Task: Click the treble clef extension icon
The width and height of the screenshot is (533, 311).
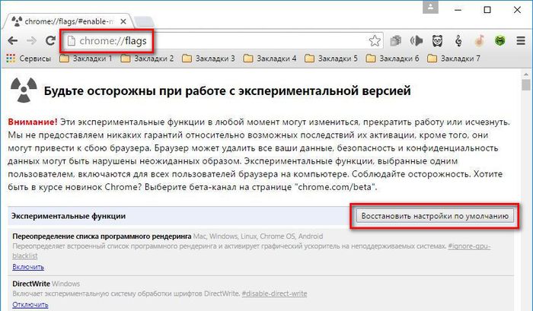Action: click(x=459, y=40)
